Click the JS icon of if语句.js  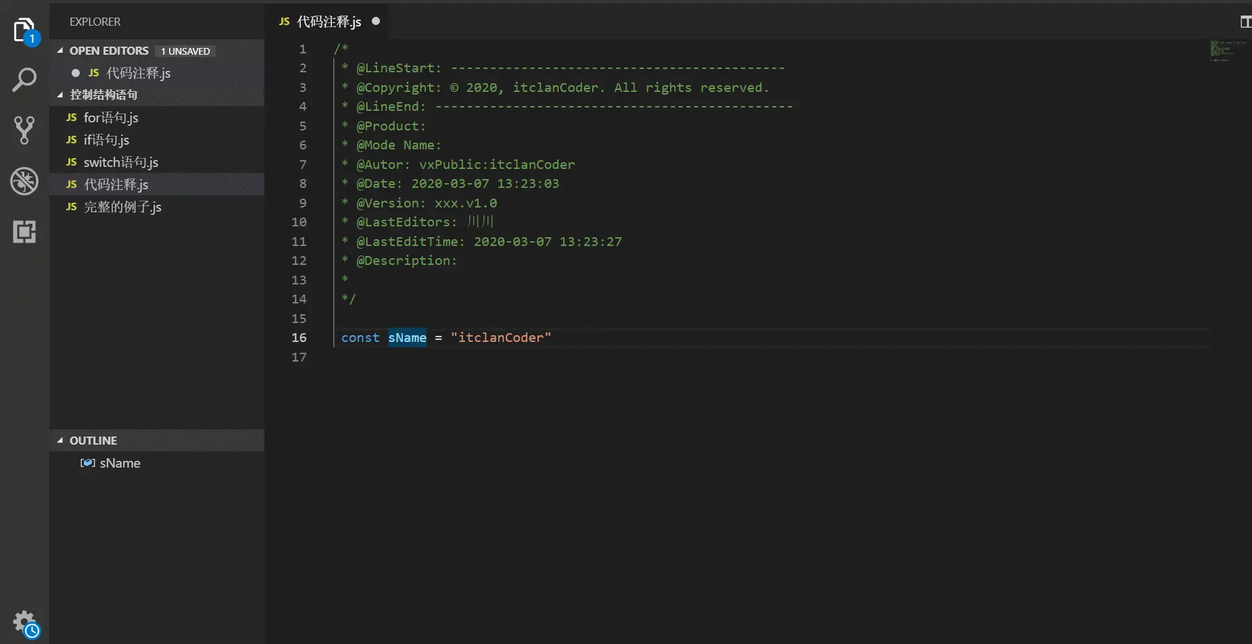point(72,140)
